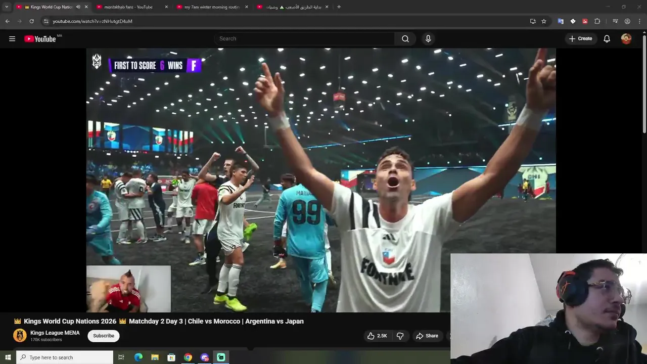This screenshot has height=364, width=647.
Task: Open the purple chat app in the taskbar
Action: point(205,357)
